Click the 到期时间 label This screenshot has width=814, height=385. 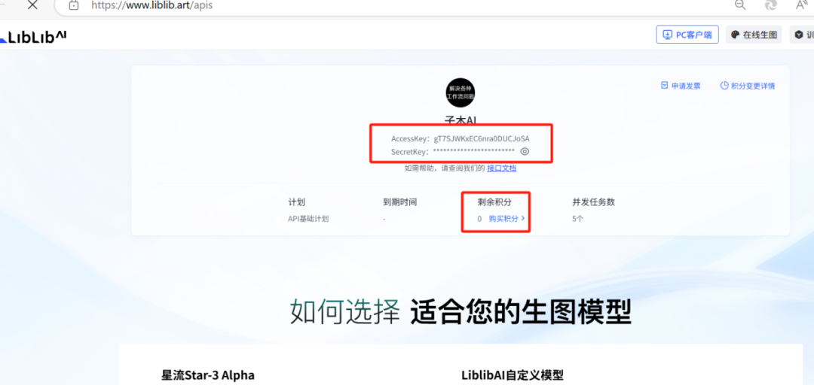coord(399,202)
